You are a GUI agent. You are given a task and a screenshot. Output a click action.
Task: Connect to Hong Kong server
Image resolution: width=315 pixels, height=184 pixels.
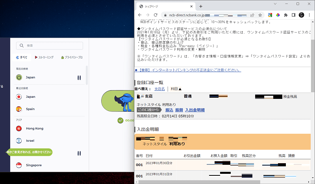(35, 128)
